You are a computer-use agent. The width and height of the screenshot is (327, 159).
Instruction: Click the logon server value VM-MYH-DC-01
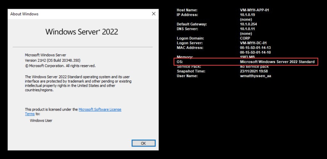tap(254, 43)
